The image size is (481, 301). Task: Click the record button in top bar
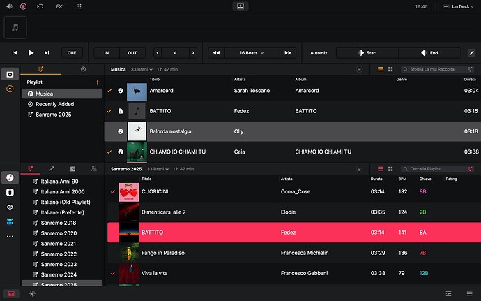tap(23, 6)
